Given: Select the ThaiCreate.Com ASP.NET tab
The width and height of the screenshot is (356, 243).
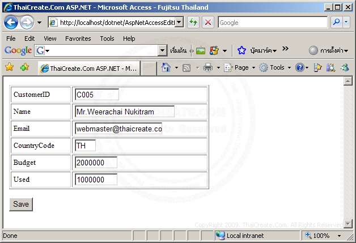Looking at the screenshot, I should pyautogui.click(x=89, y=68).
